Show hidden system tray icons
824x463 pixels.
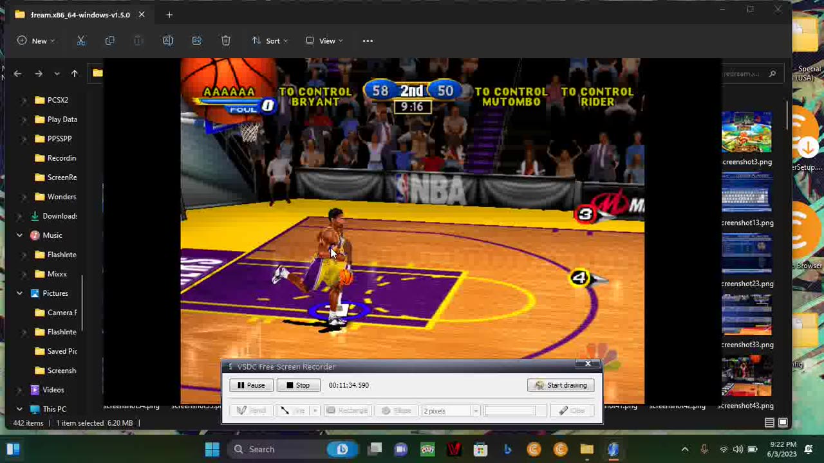[x=685, y=449]
